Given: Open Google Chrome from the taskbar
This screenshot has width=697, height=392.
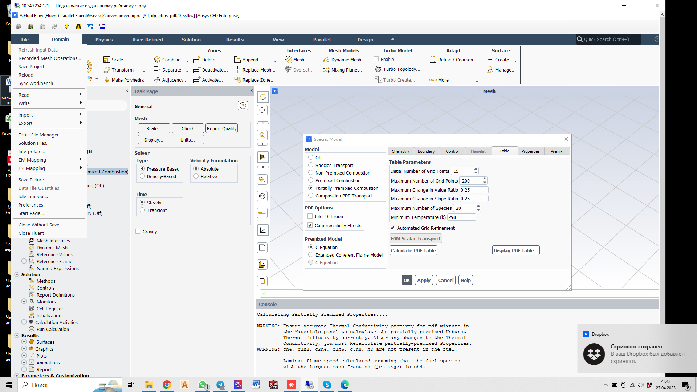Looking at the screenshot, I should pyautogui.click(x=167, y=385).
